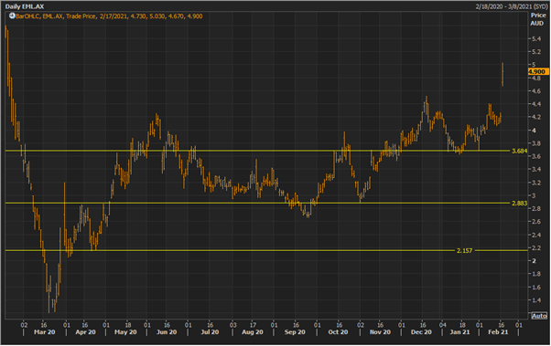Viewport: 551px width, 346px height.
Task: Select the 2.883 horizontal line label
Action: [519, 204]
